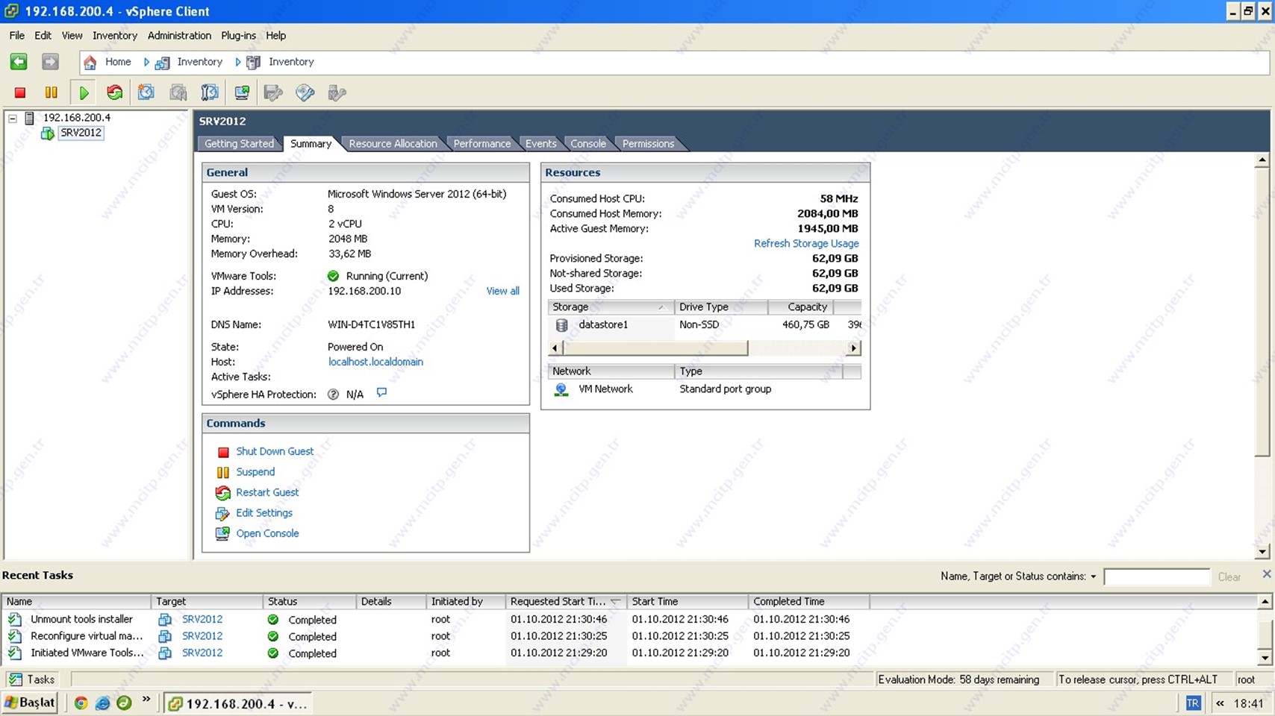1275x716 pixels.
Task: Click the Connect CD/DVD toolbar icon
Action: [x=305, y=92]
